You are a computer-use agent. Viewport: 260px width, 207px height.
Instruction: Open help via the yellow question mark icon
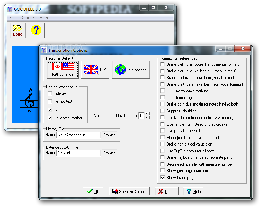tap(37, 30)
